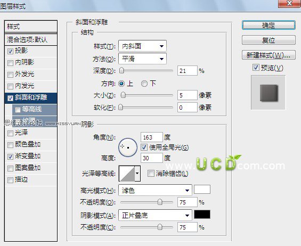Enable the 等高线 sub-option checkbox
The image size is (301, 246).
tap(18, 110)
